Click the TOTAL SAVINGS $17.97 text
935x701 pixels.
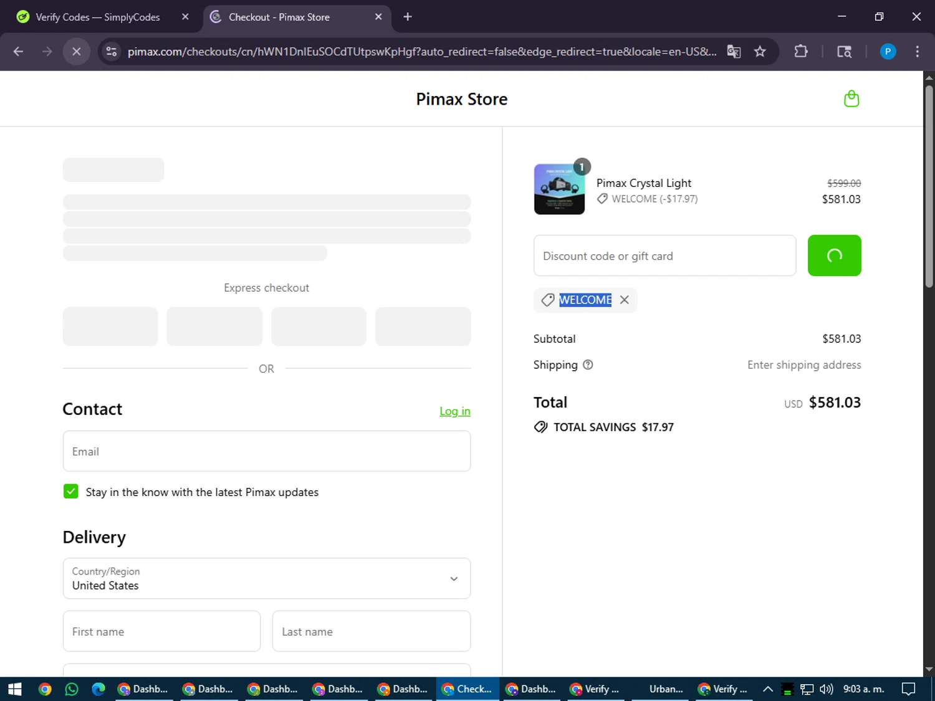click(613, 427)
